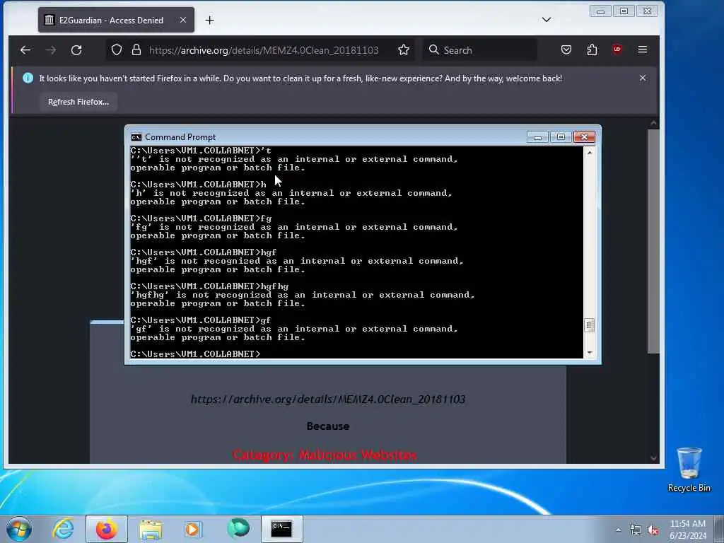The width and height of the screenshot is (724, 543).
Task: Maximize the Command Prompt window
Action: pyautogui.click(x=561, y=137)
